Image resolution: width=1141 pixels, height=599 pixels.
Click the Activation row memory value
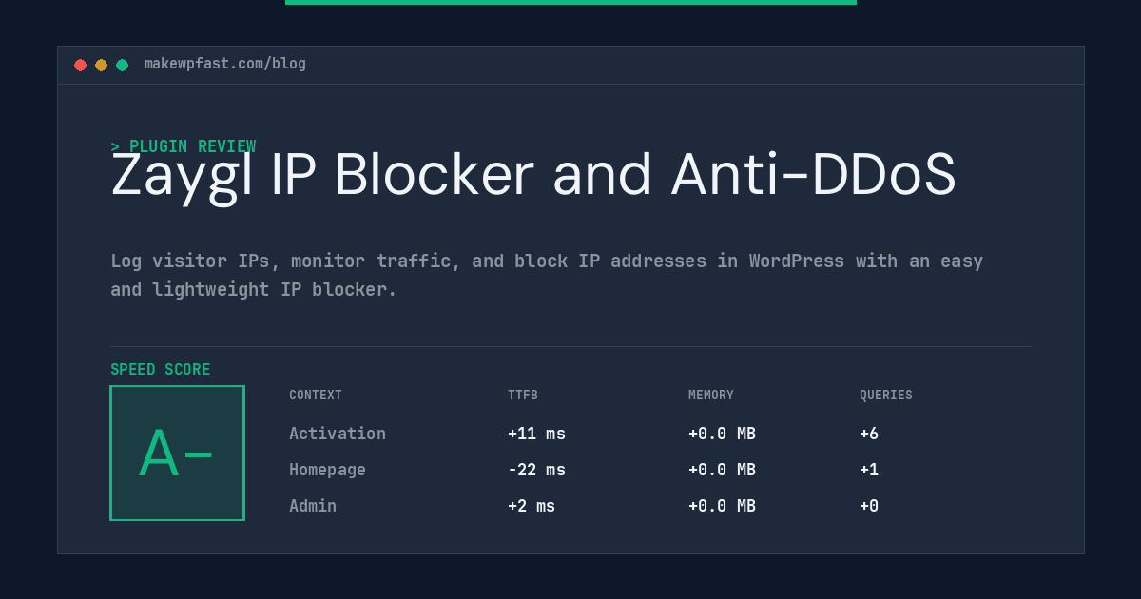pos(722,434)
